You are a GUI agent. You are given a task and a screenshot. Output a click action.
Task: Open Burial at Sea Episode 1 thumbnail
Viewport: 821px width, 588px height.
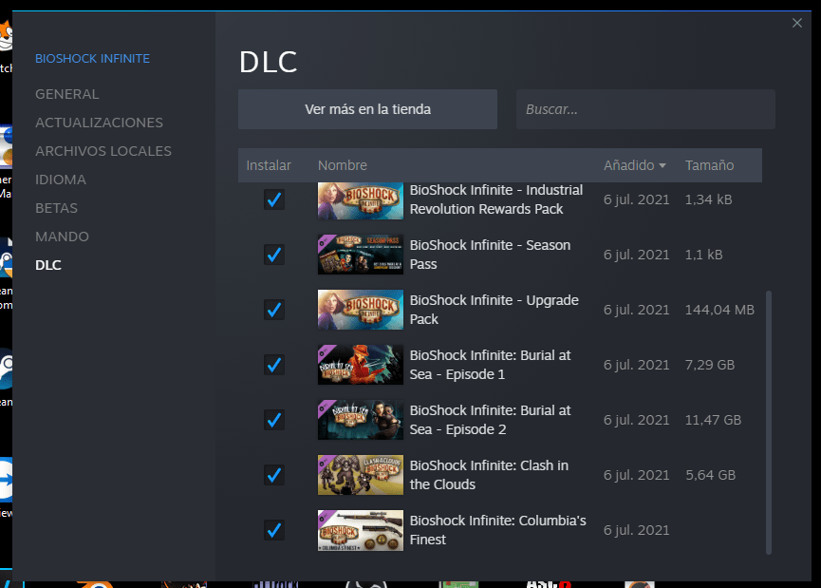coord(361,365)
